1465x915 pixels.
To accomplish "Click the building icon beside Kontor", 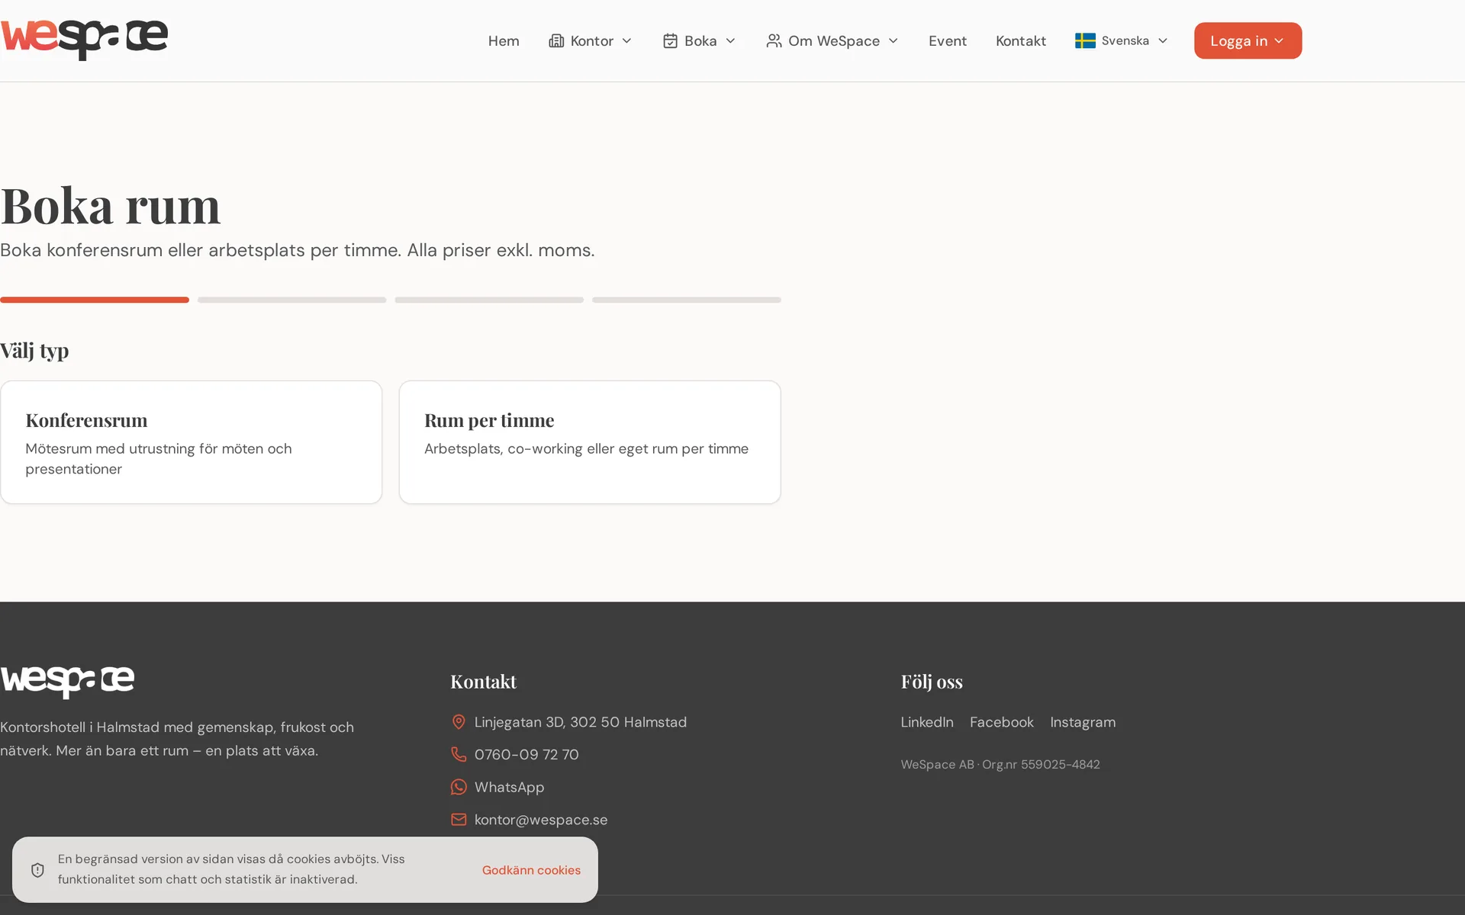I will click(x=556, y=40).
